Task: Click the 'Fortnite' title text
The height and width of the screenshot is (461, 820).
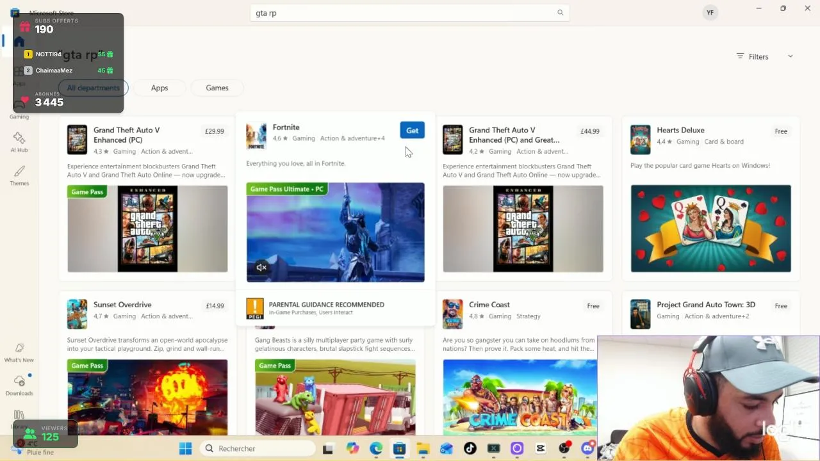Action: (x=286, y=127)
